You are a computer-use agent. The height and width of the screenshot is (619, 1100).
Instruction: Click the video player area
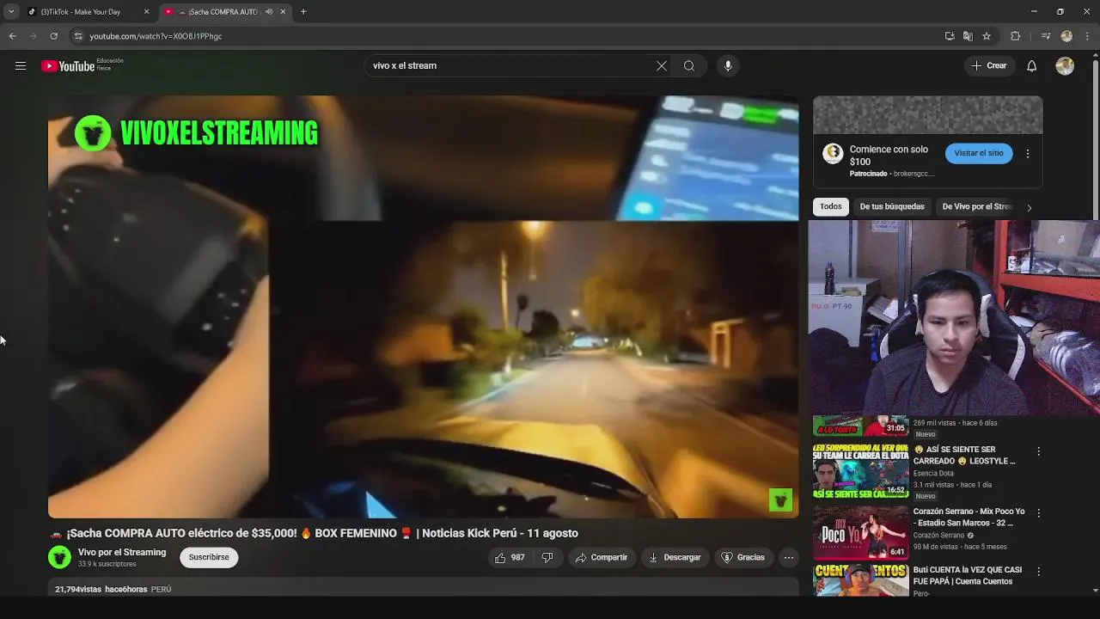[423, 307]
